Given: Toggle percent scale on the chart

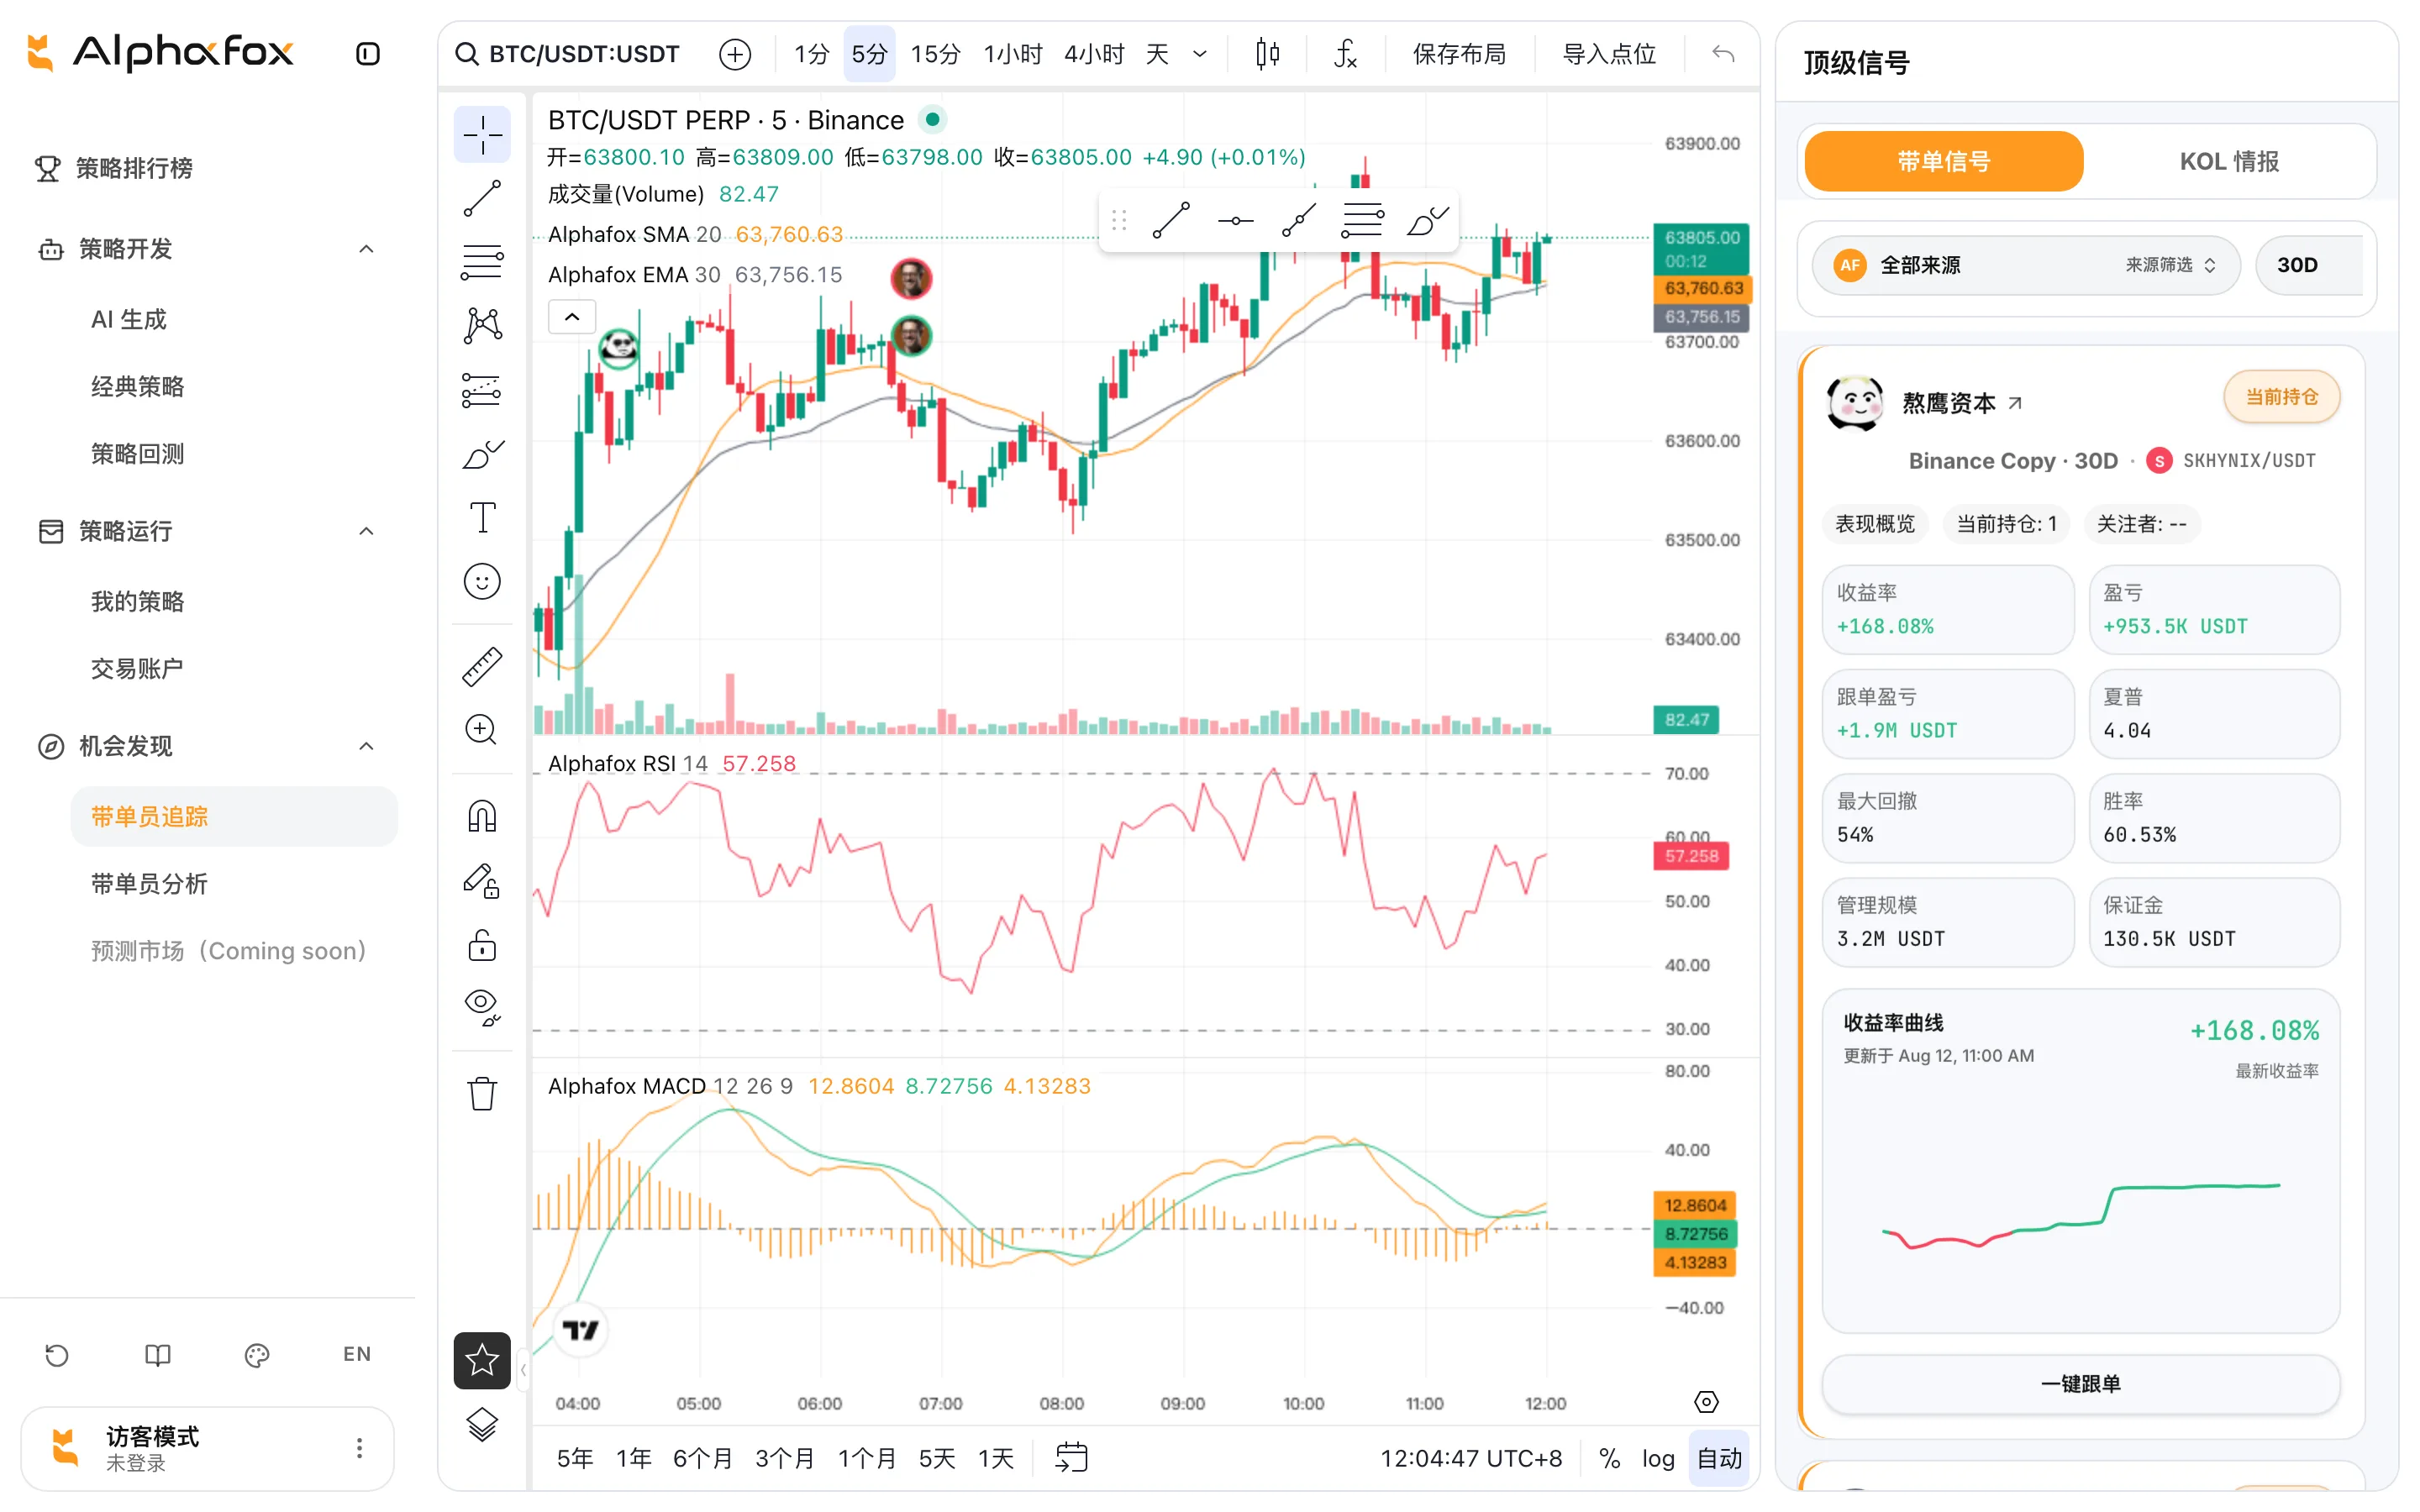Looking at the screenshot, I should pos(1609,1458).
